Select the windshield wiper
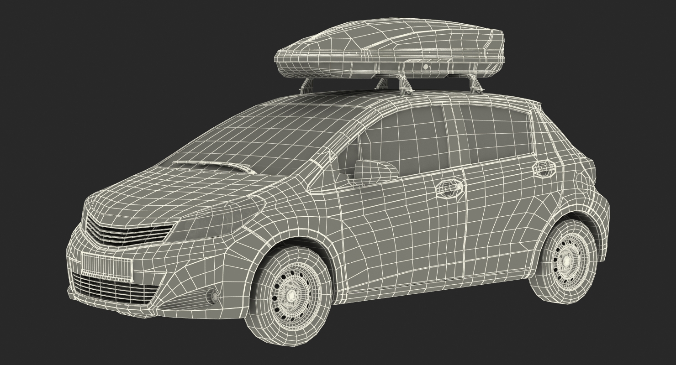This screenshot has height=365, width=676. point(214,167)
